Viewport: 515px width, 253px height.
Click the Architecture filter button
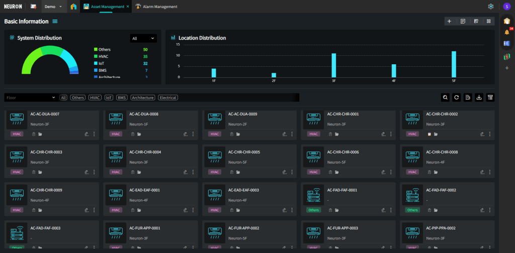coord(143,97)
